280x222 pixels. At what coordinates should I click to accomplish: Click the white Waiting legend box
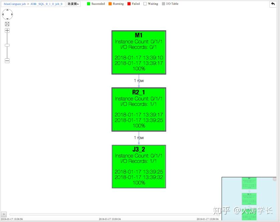(145, 4)
